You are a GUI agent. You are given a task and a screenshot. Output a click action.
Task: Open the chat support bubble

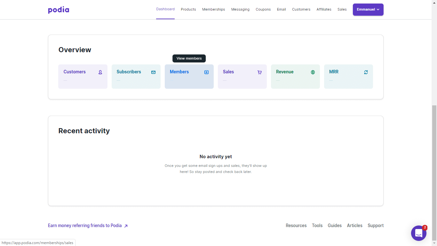pyautogui.click(x=419, y=233)
